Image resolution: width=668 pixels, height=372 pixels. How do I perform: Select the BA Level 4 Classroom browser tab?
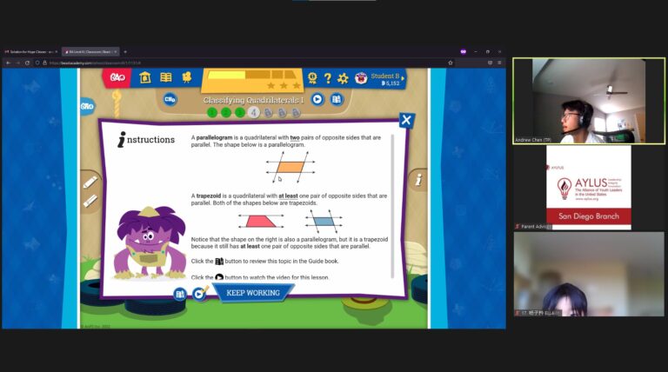(90, 52)
